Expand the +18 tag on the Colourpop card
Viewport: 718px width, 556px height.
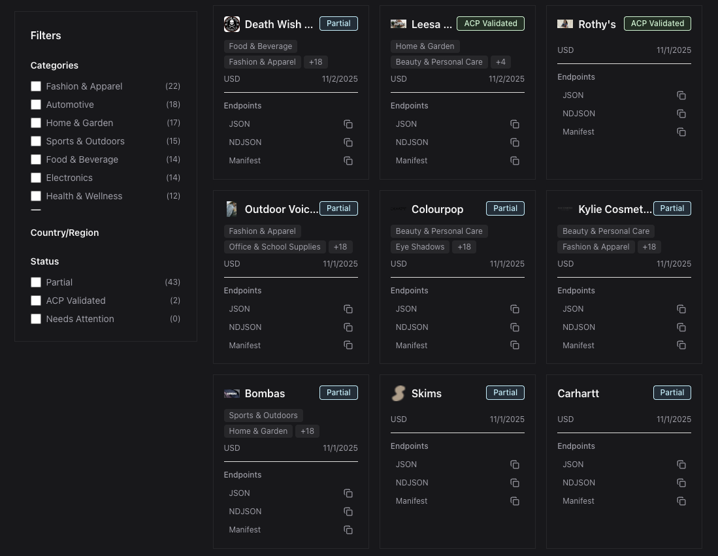[x=465, y=247]
